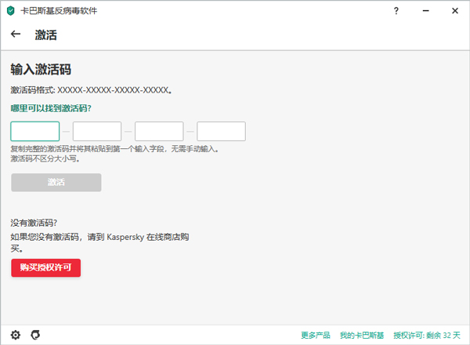Click the text 激活码格式: XXXXX-XXXXX-XXXXX-XXXXX

(91, 90)
